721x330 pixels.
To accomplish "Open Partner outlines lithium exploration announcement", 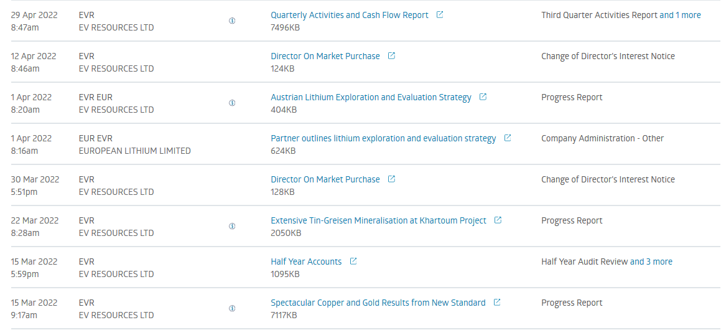I will tap(383, 138).
